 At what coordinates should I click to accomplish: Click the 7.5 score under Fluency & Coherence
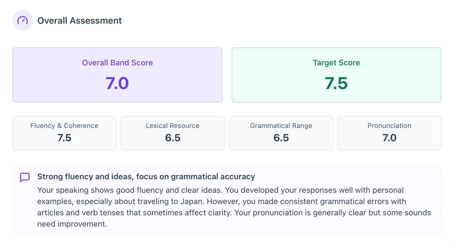pyautogui.click(x=64, y=138)
